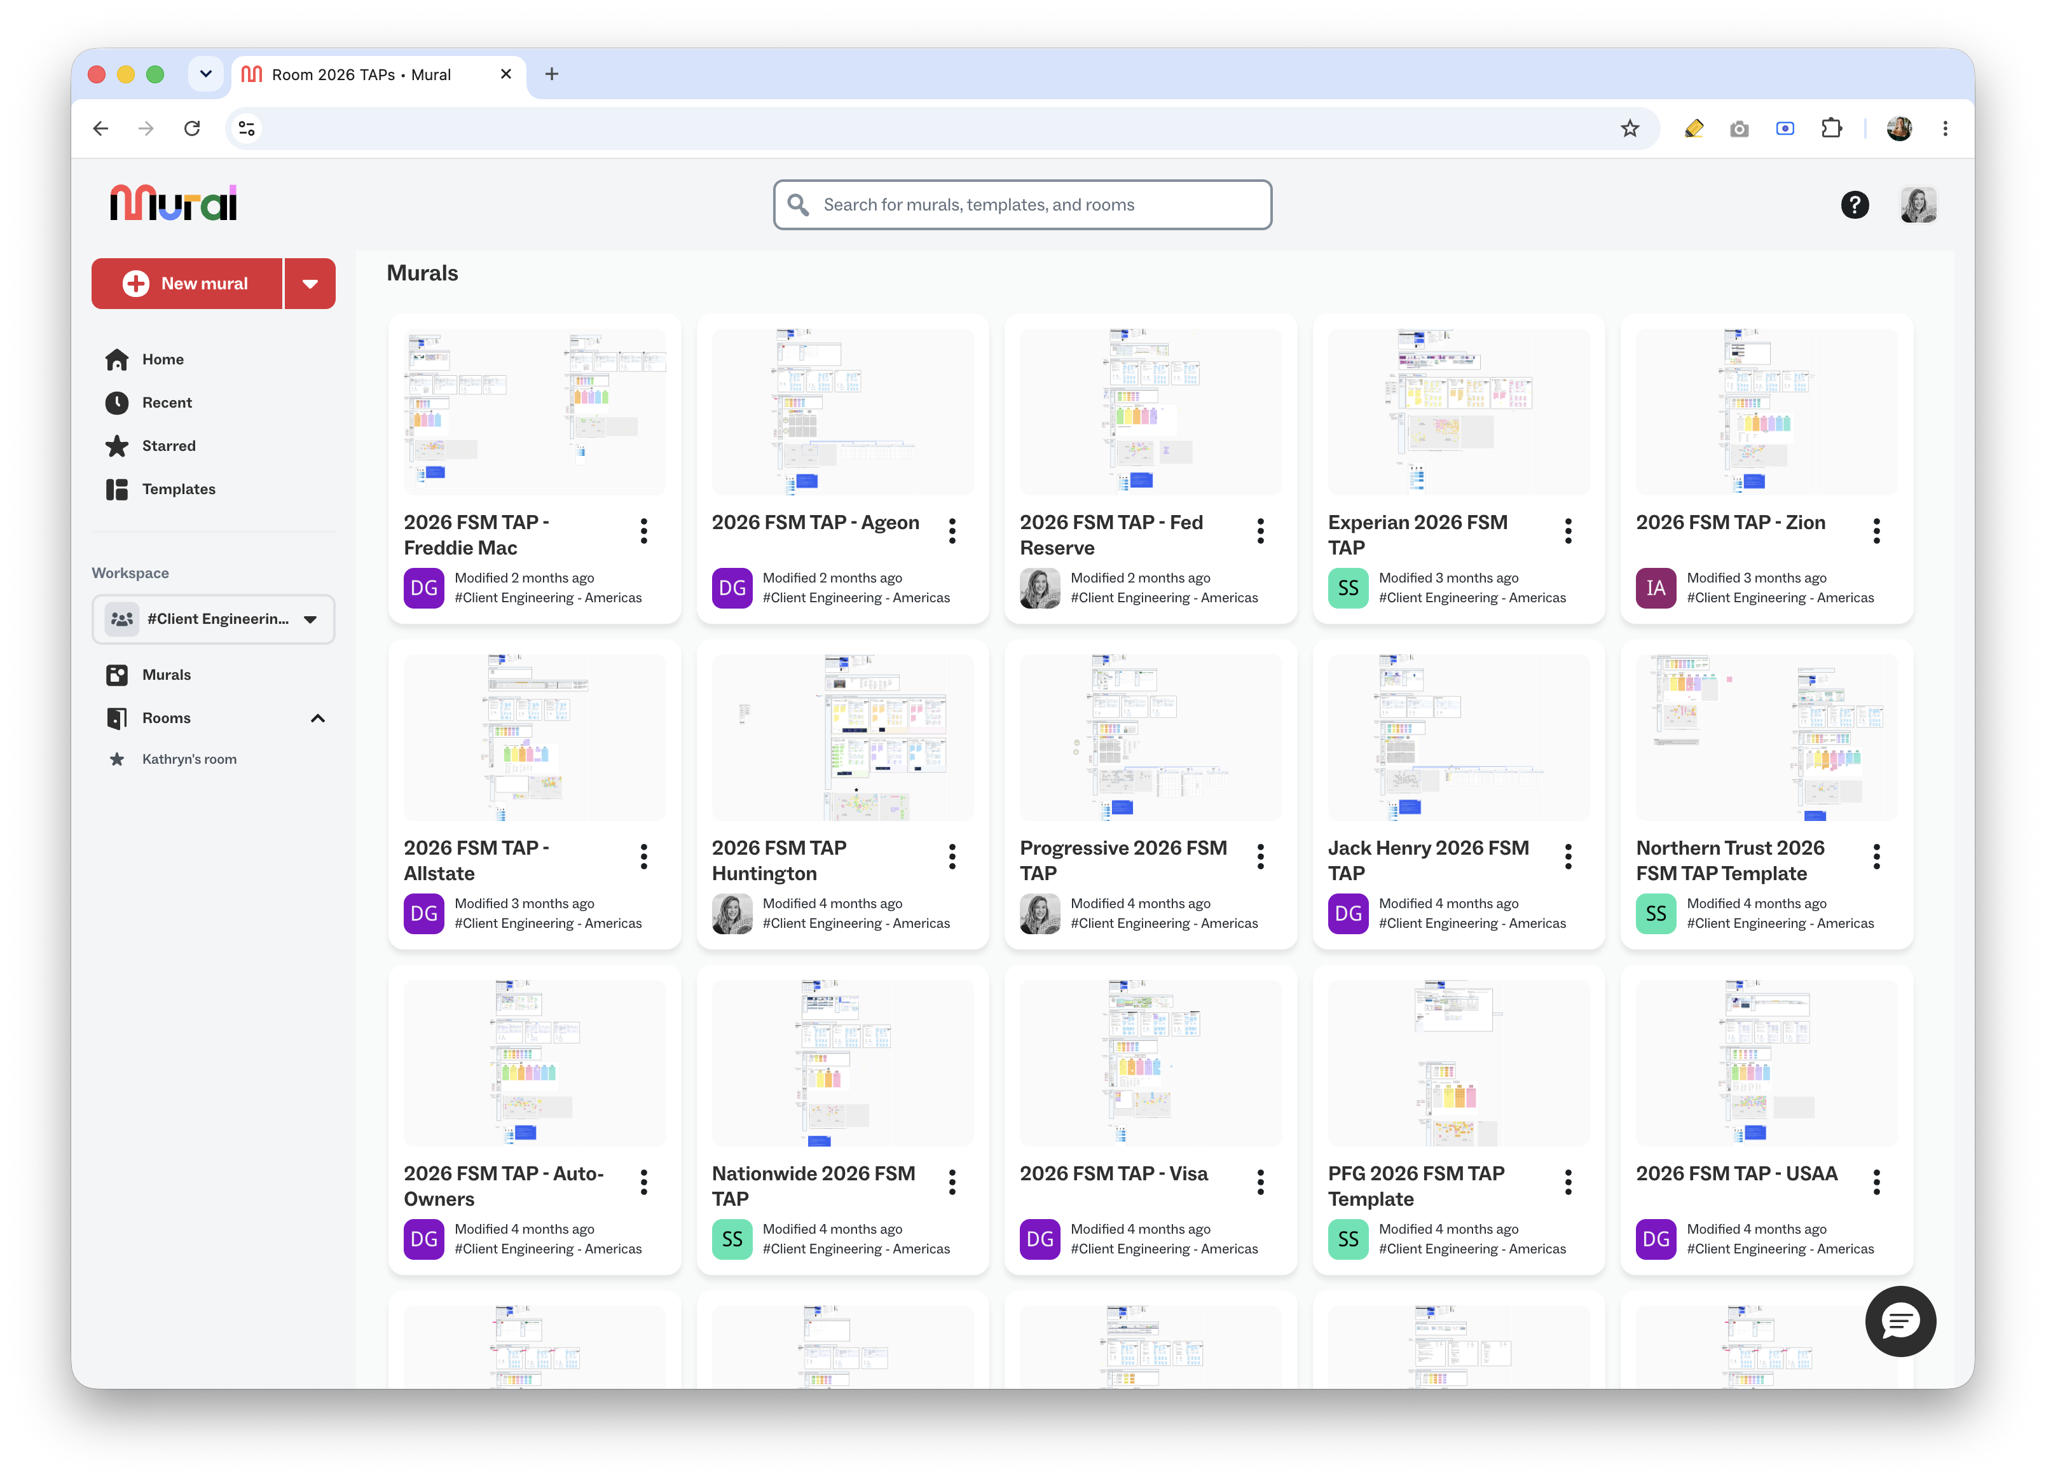Click the SS avatar on the Experian card

tap(1349, 588)
